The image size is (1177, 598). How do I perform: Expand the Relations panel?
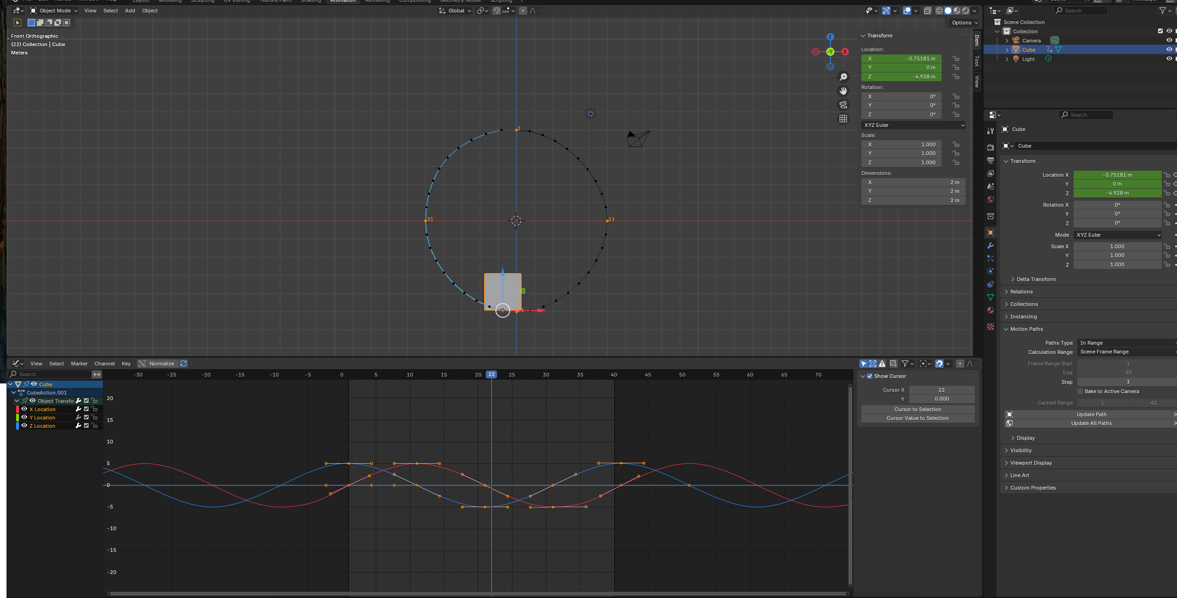(1021, 292)
